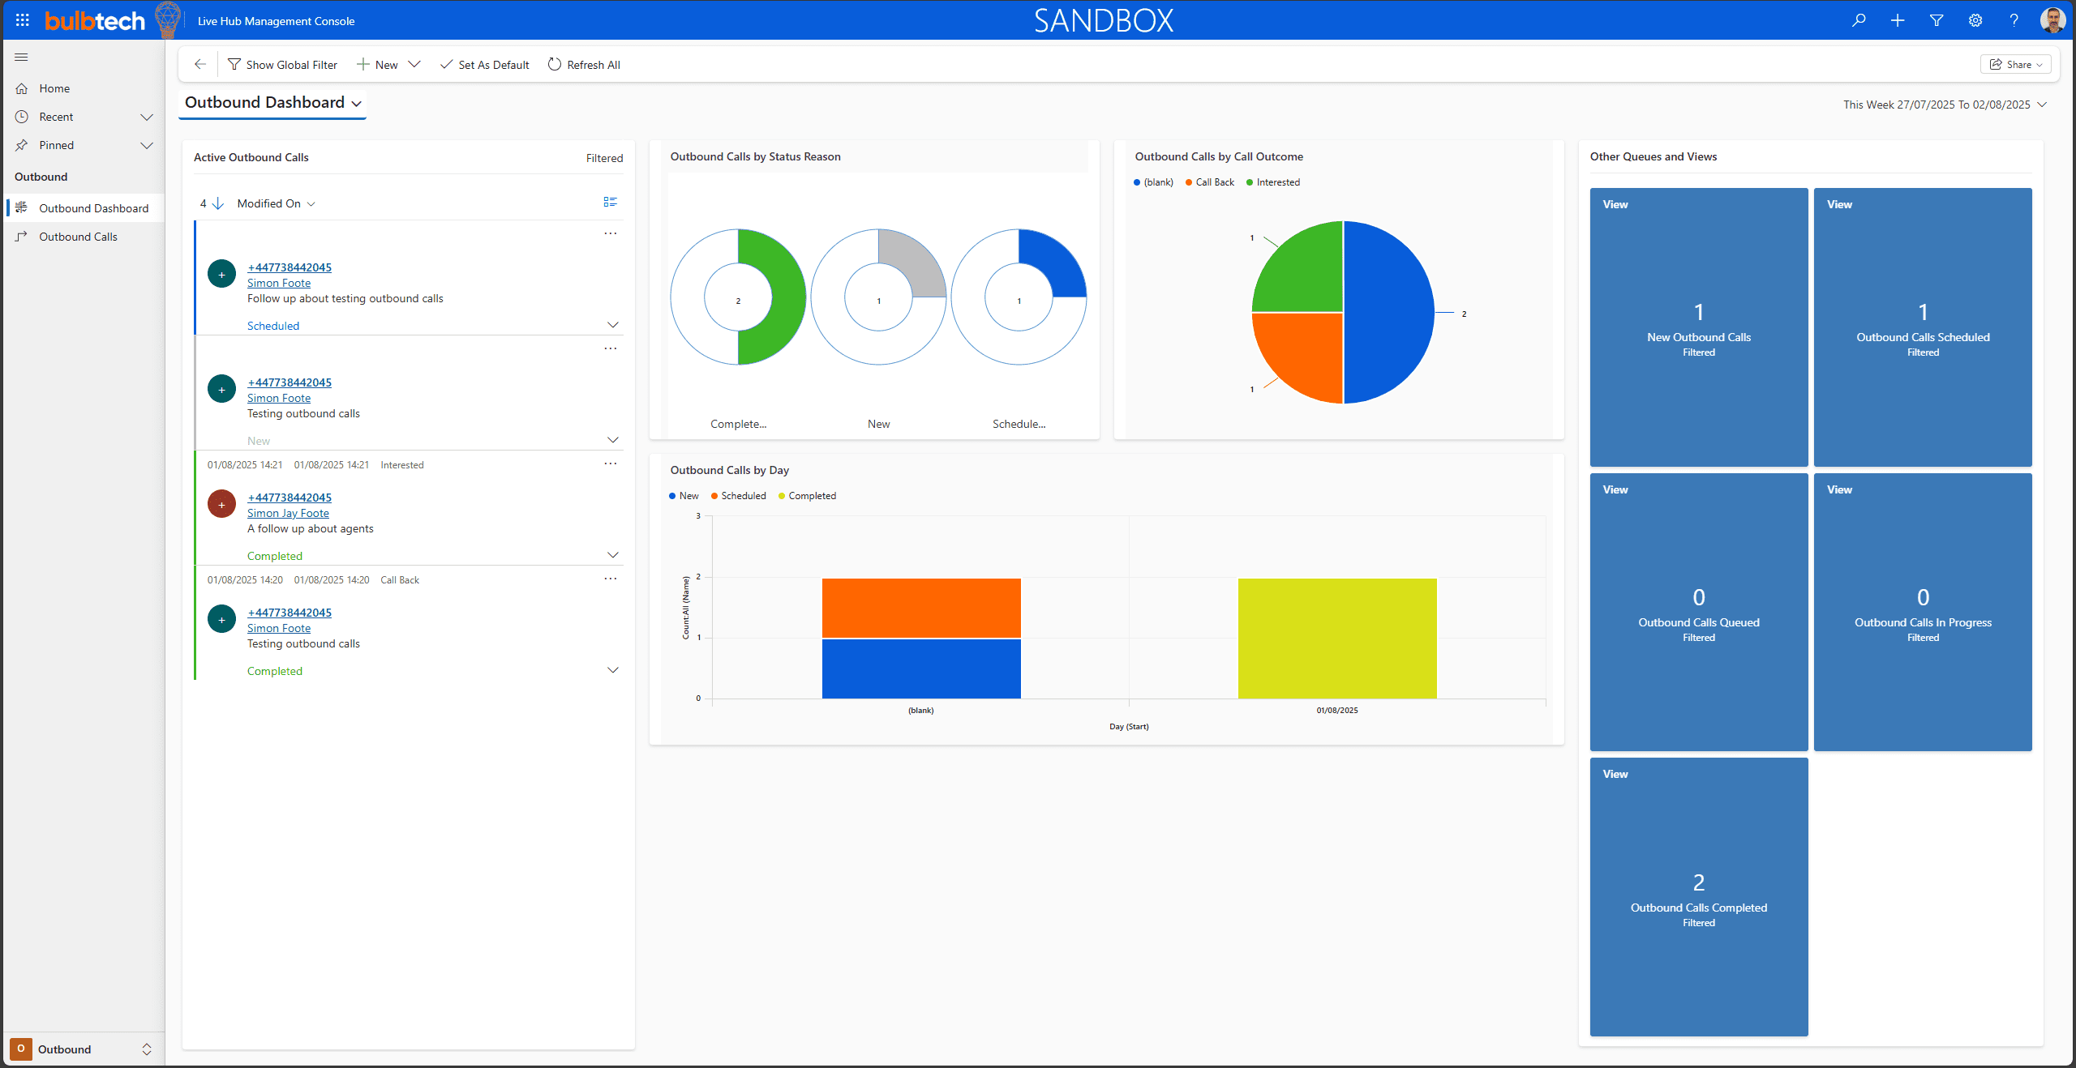Open the settings gear icon
Viewport: 2076px width, 1068px height.
[x=1975, y=20]
